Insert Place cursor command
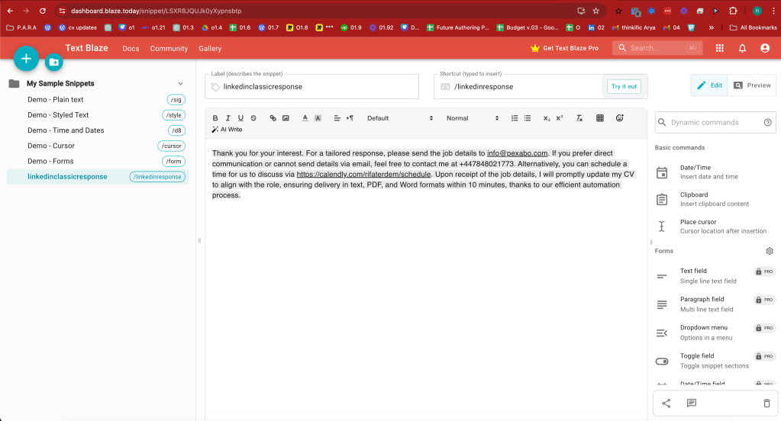Screen dimensions: 781x421 click(715, 227)
